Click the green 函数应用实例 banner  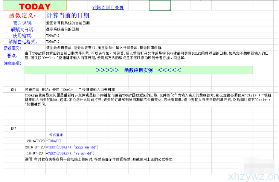pos(138,70)
